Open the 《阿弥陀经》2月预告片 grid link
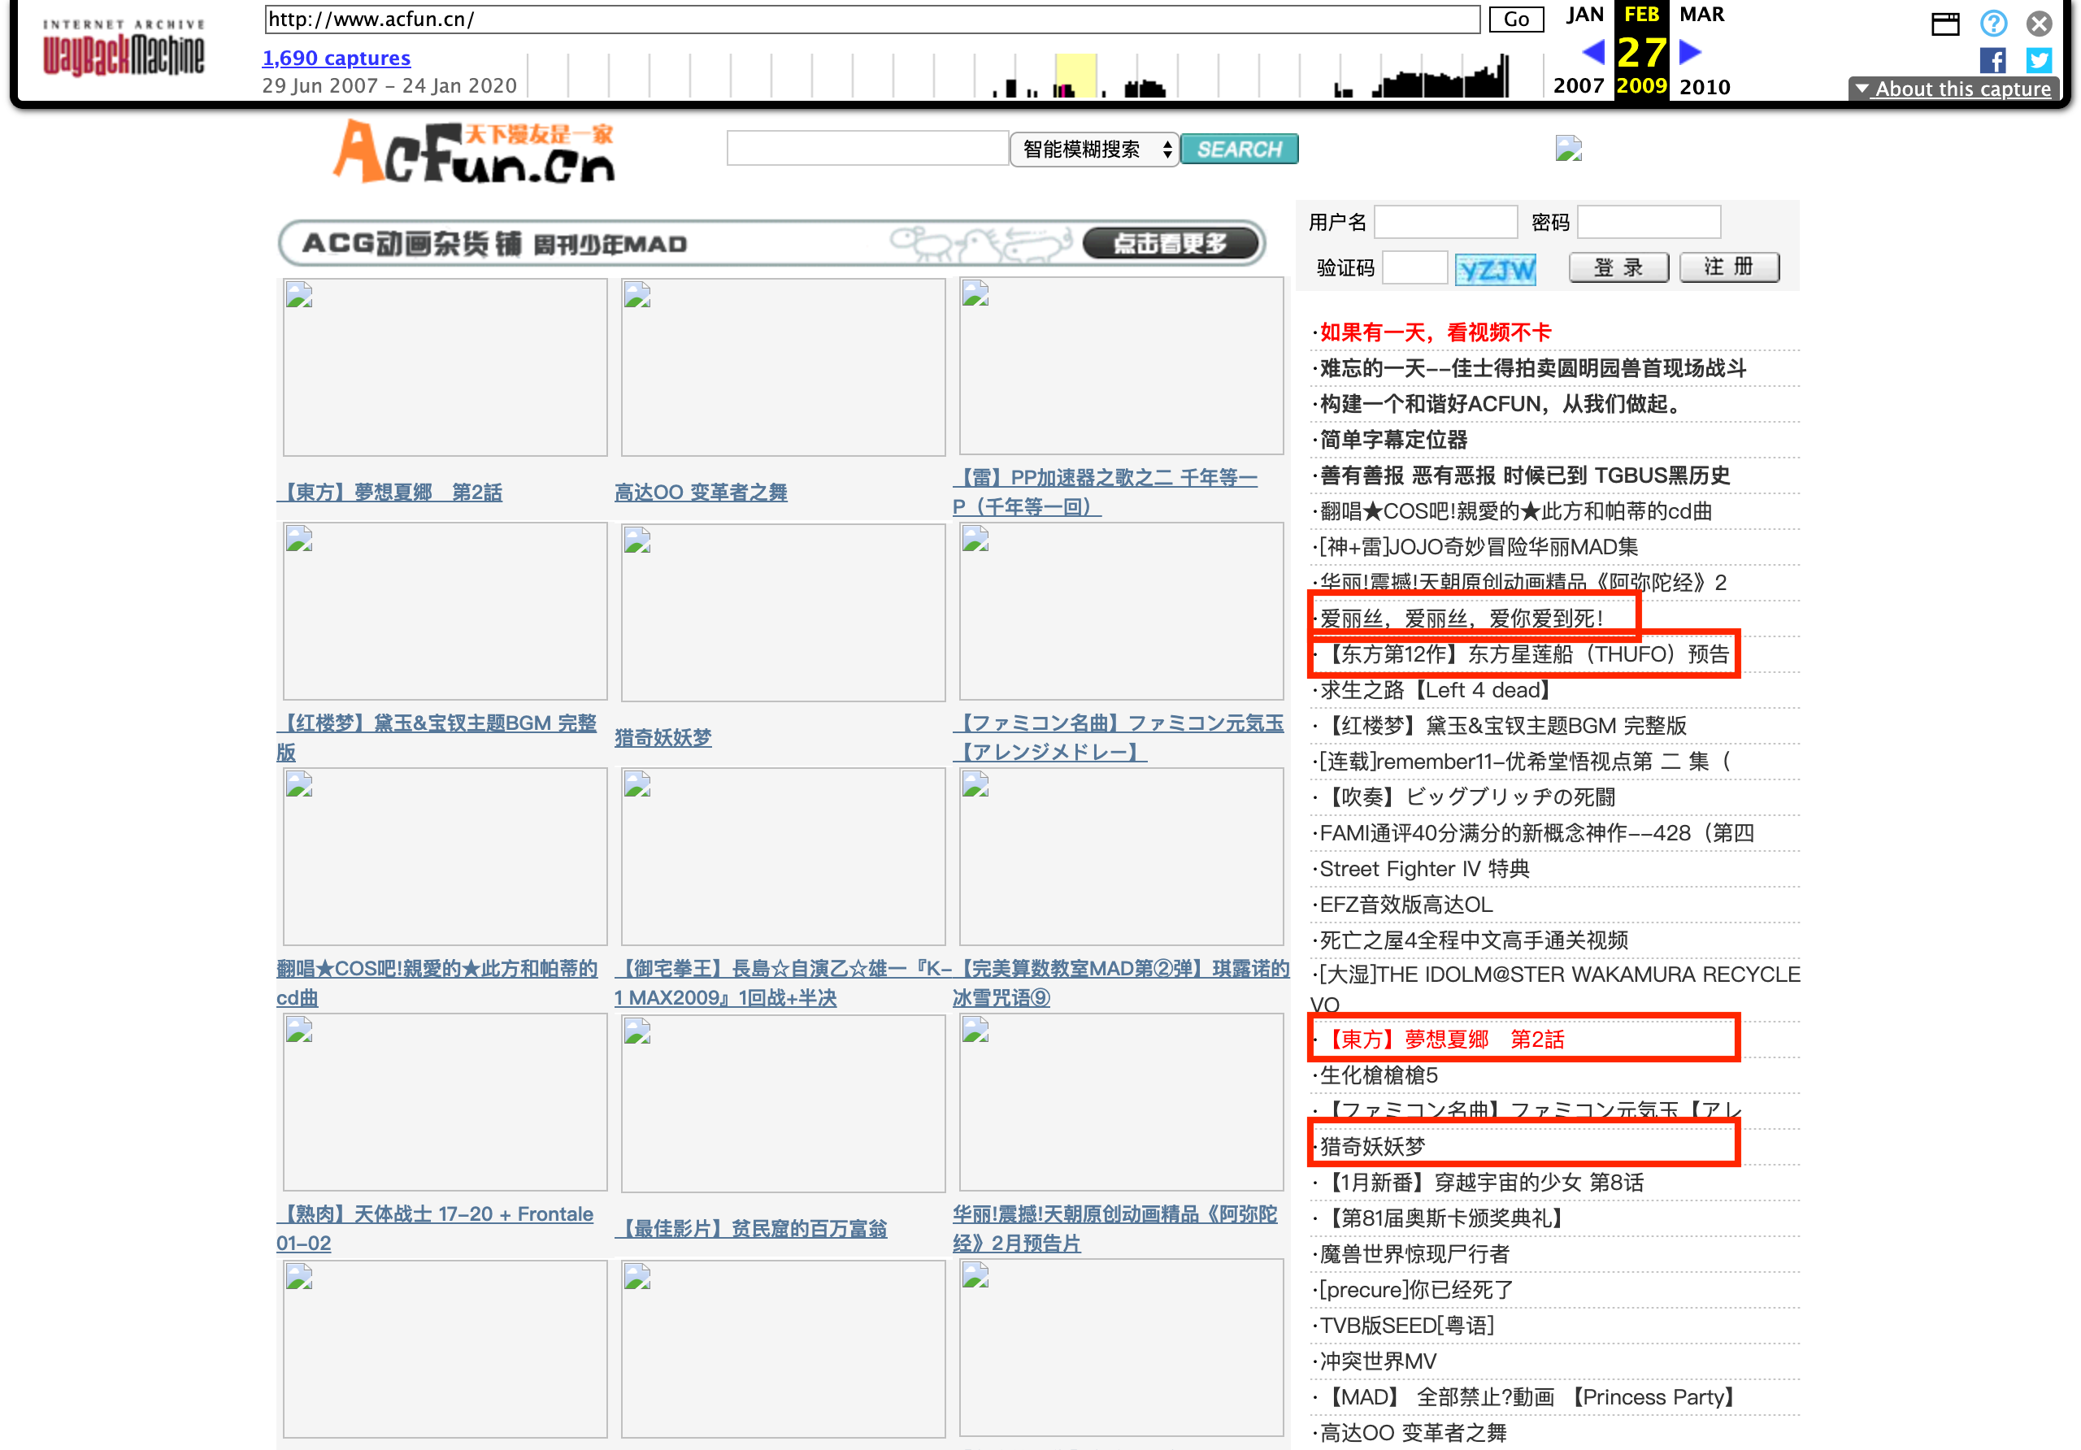Image resolution: width=2081 pixels, height=1450 pixels. tap(1114, 1229)
